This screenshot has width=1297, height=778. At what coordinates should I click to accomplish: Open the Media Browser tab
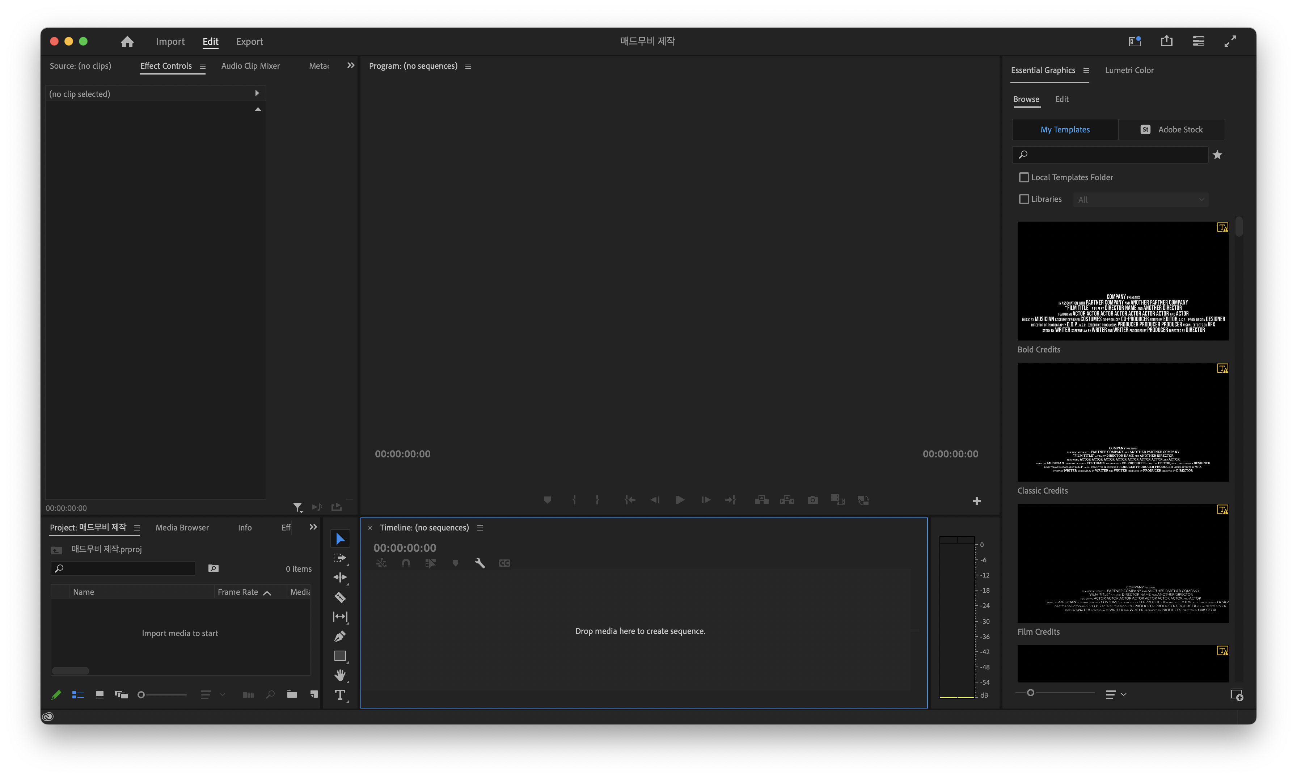[x=182, y=527]
